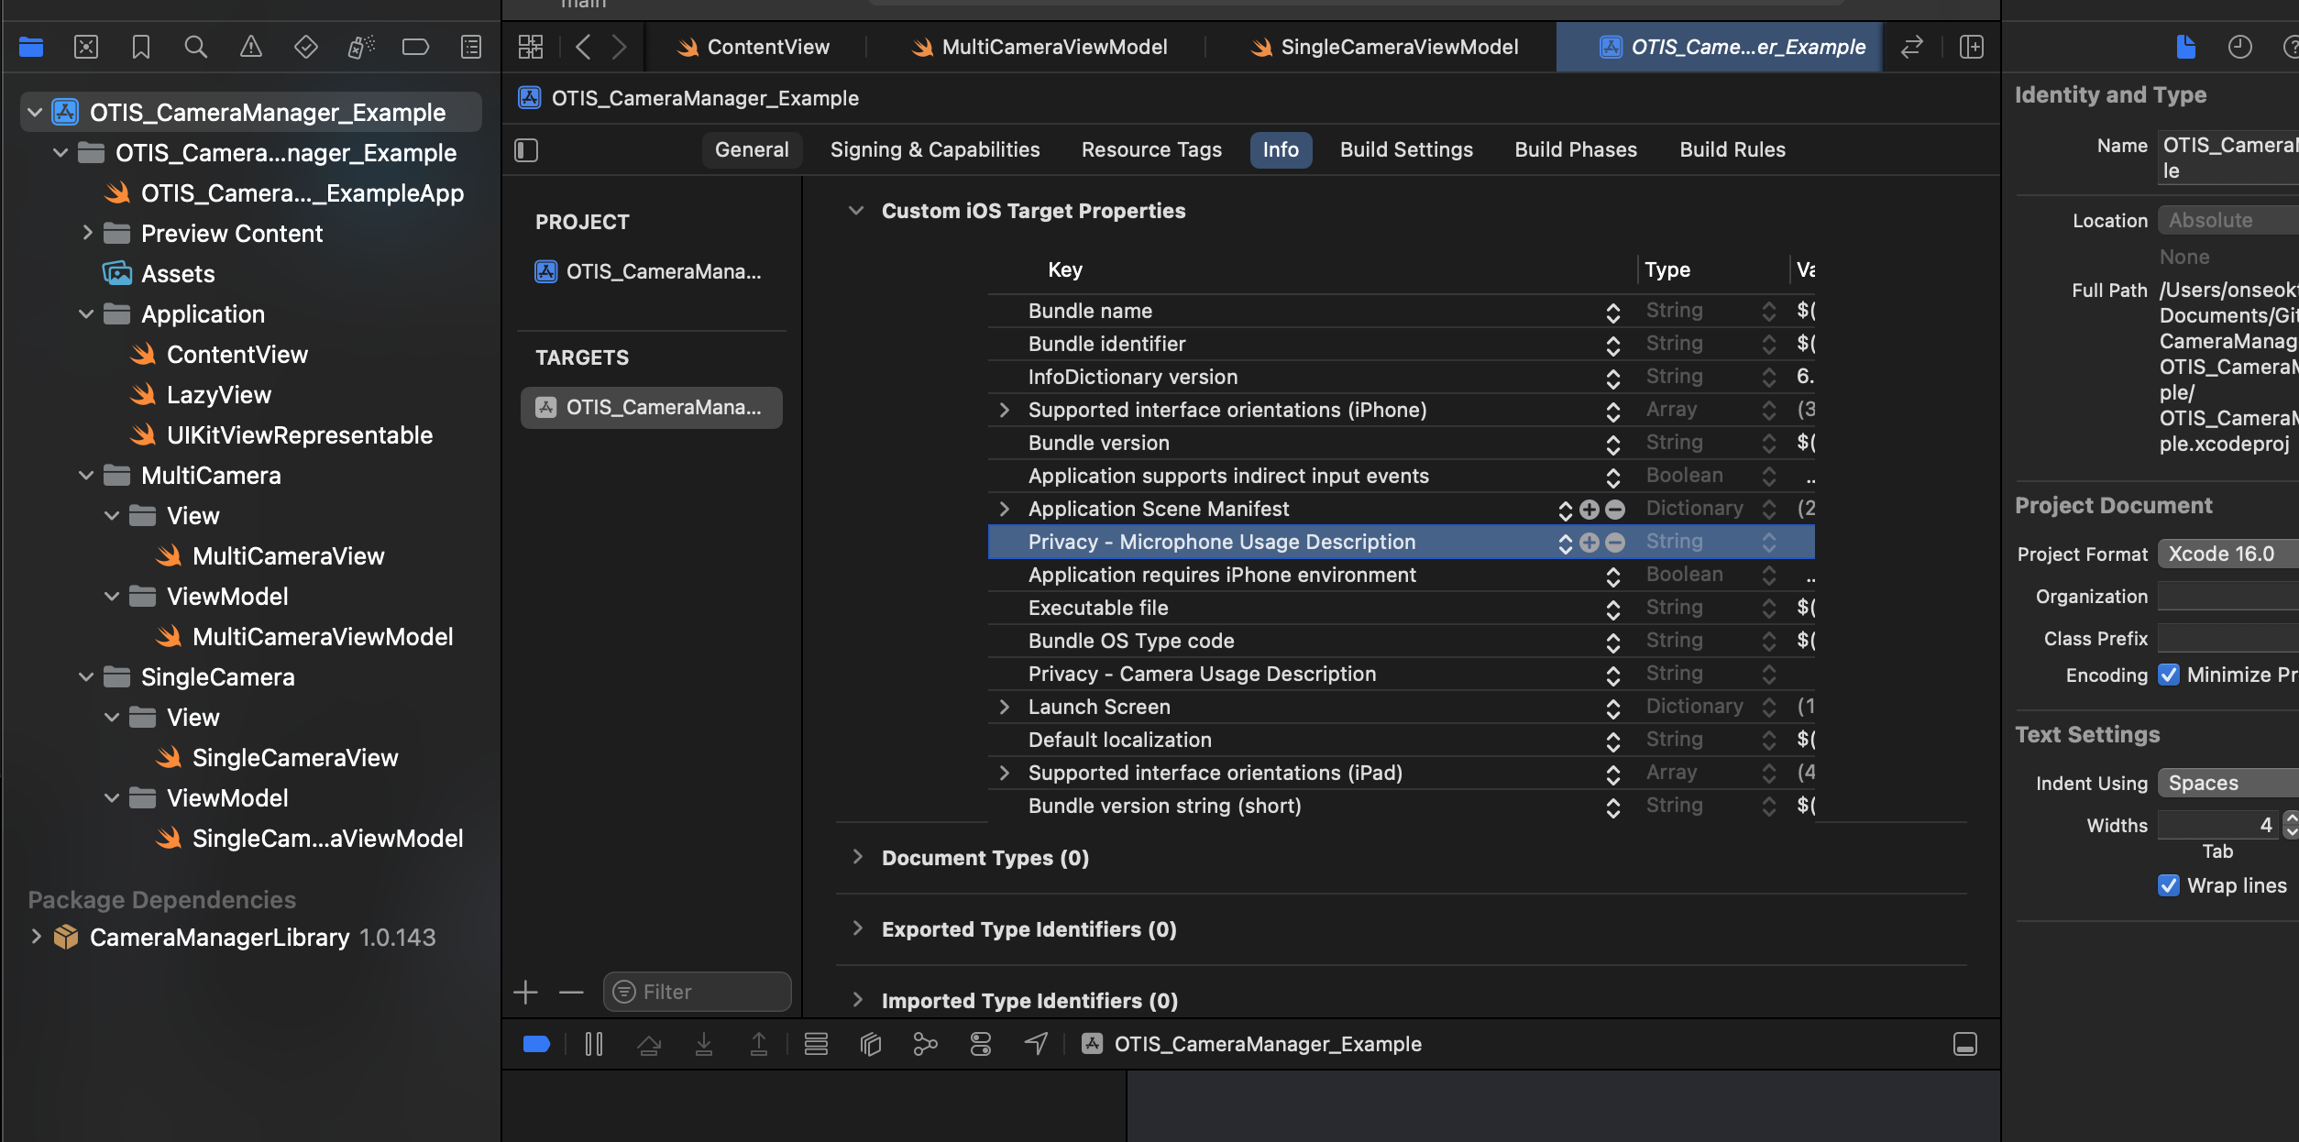Toggle the breakpoints activation button

pyautogui.click(x=536, y=1044)
